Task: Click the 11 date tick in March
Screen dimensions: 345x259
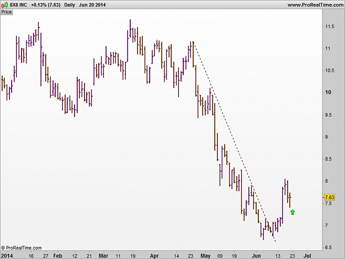Action: (x=118, y=256)
